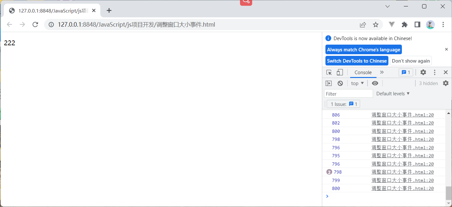Reload the page with the refresh icon

pos(35,24)
